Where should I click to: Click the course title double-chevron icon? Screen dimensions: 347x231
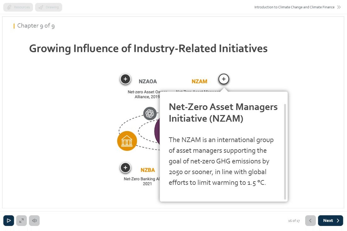339,7
